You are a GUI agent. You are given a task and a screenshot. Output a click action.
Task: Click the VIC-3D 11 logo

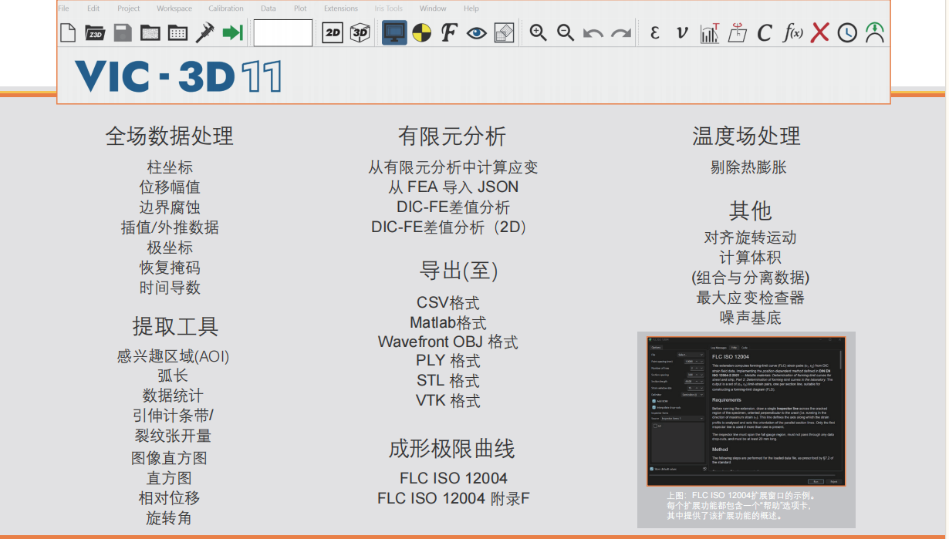coord(178,77)
